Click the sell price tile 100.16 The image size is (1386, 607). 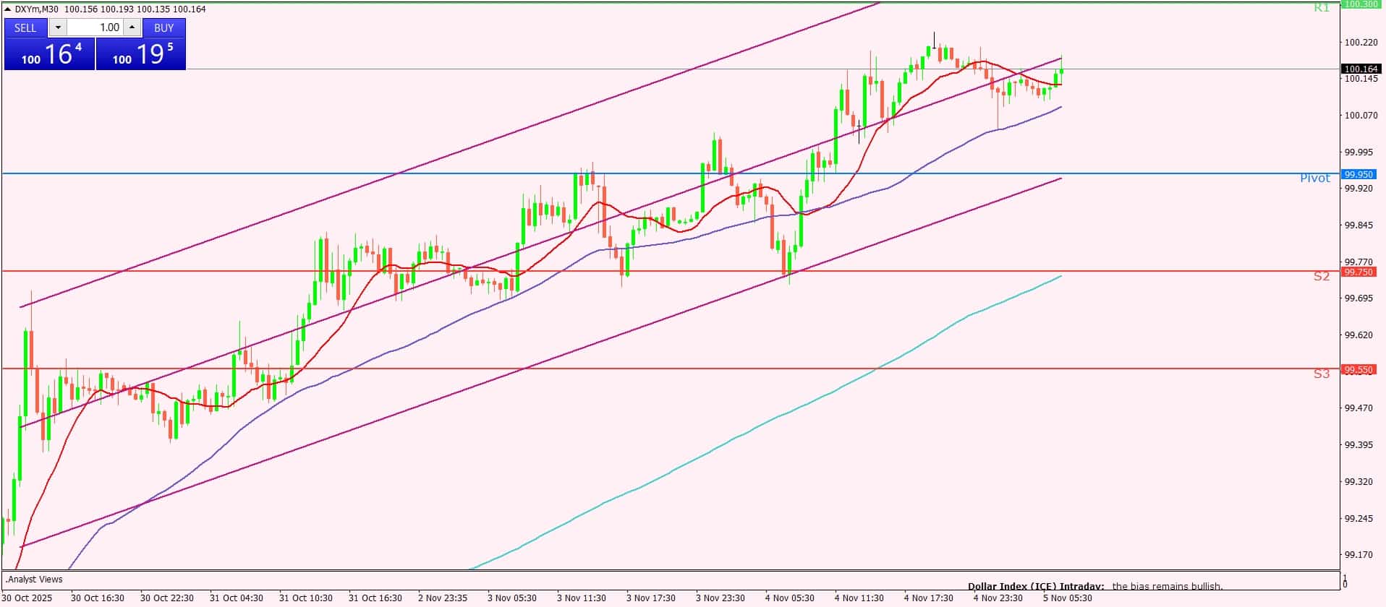point(50,54)
